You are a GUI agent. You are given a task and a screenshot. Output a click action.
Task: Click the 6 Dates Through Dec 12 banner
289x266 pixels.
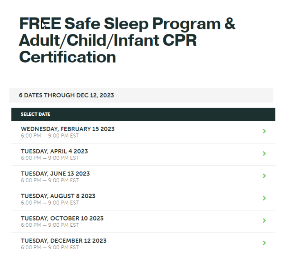141,95
